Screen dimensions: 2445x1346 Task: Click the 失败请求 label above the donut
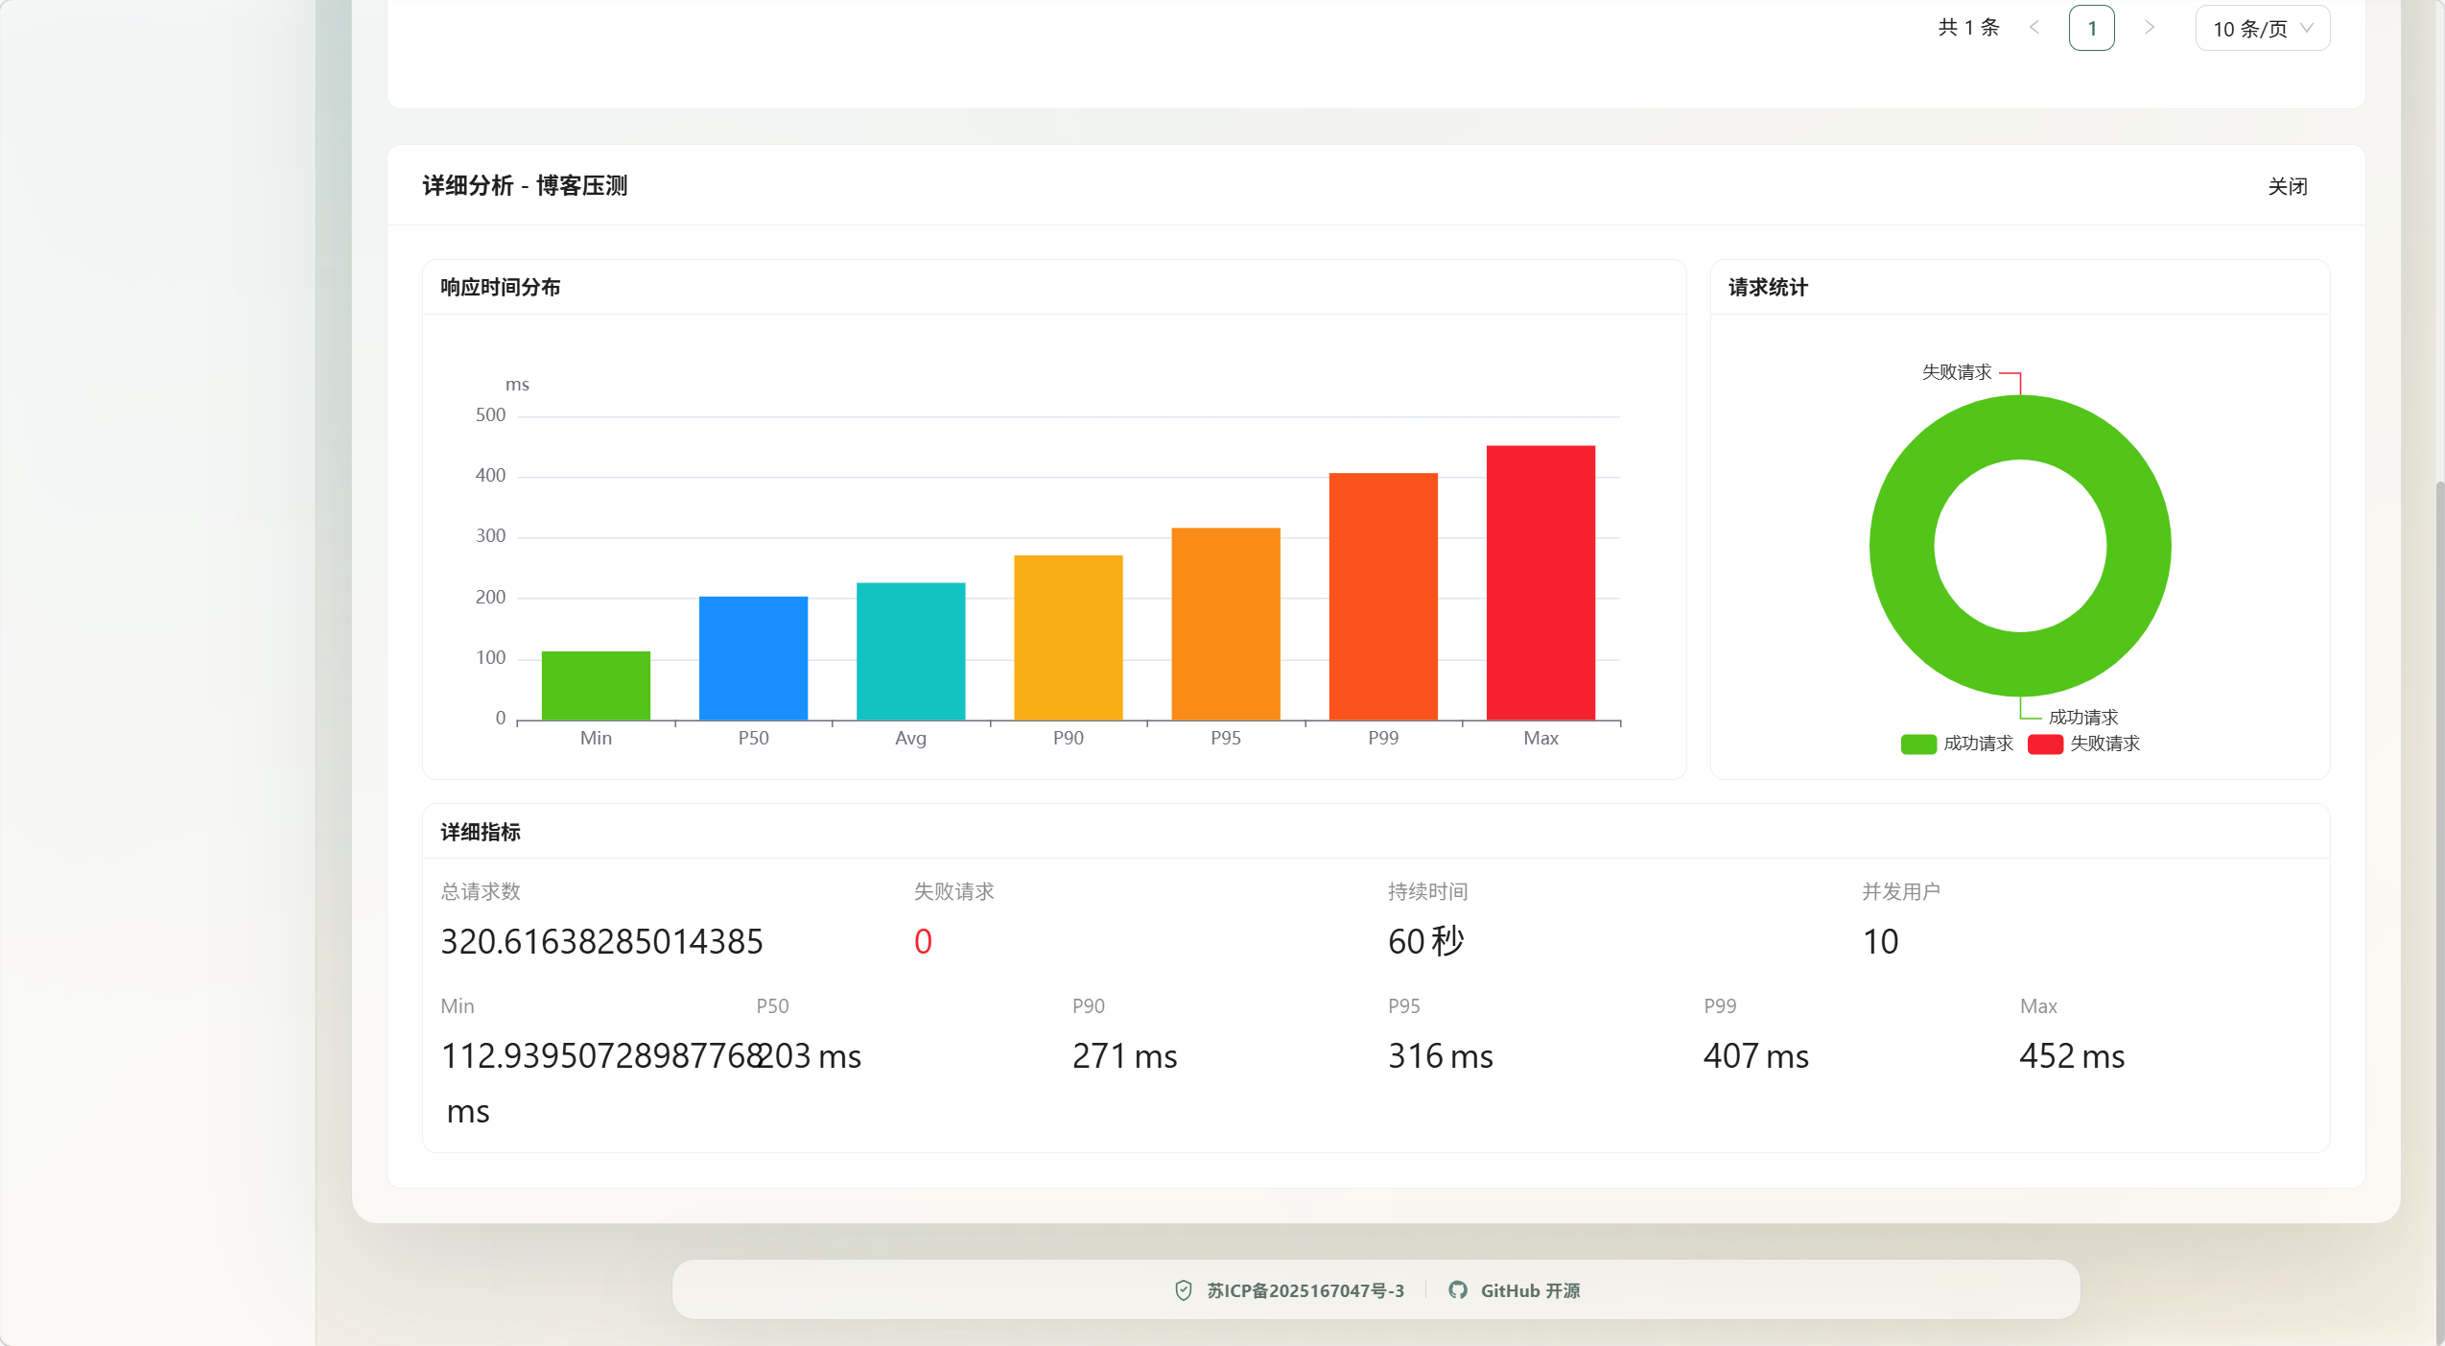[1957, 372]
